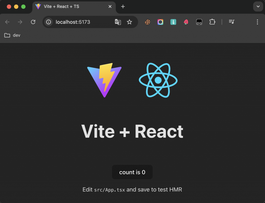Open the translate page icon
Screen dimensions: 265x203
118,22
